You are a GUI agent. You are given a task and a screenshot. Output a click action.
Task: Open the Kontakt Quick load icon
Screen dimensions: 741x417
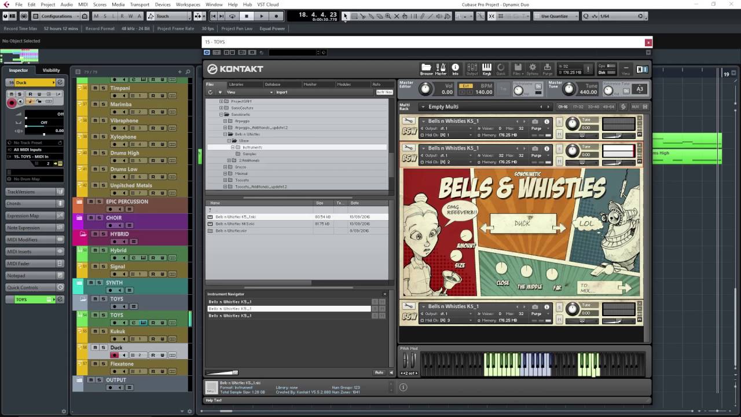[x=501, y=68]
